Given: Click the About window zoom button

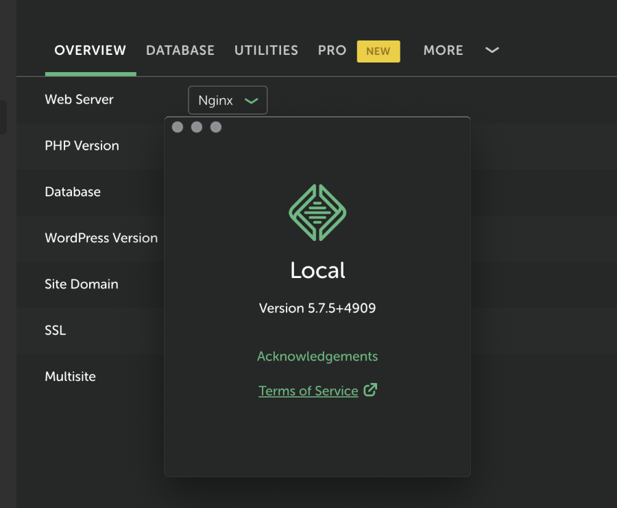Looking at the screenshot, I should pyautogui.click(x=216, y=127).
